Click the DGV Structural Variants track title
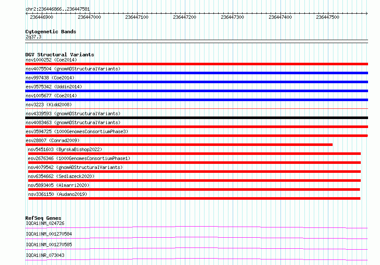380x265 pixels. [x=60, y=55]
